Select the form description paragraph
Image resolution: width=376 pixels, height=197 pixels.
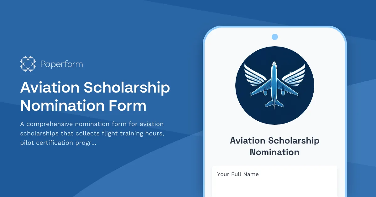[91, 133]
